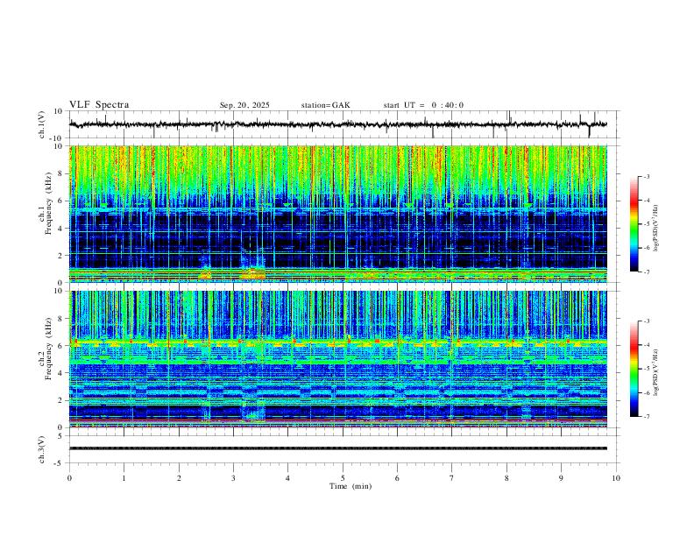Click the ch.3(V) black signal band
694x536 pixels.
[x=338, y=448]
